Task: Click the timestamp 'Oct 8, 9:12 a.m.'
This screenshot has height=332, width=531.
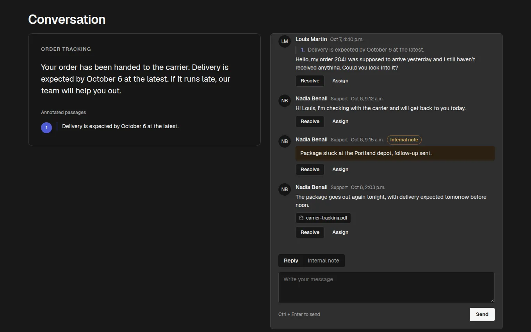Action: pos(367,99)
